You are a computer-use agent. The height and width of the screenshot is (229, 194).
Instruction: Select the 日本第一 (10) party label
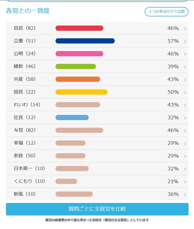[29, 169]
